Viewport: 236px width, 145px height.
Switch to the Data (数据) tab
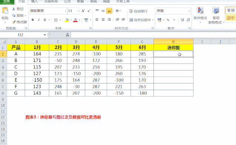click(x=80, y=1)
